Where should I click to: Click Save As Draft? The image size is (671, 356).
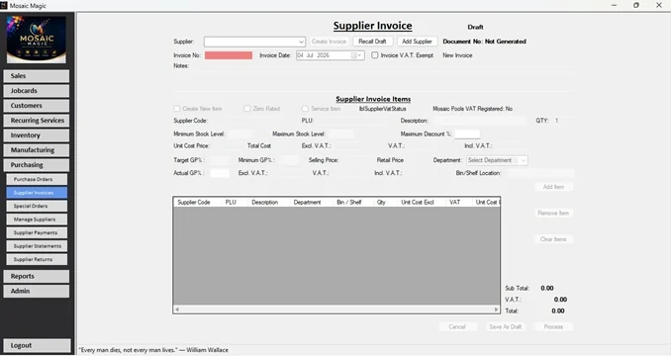(x=506, y=327)
